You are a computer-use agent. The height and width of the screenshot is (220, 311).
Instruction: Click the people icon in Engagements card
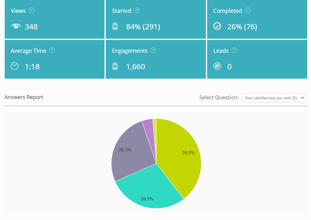(115, 66)
